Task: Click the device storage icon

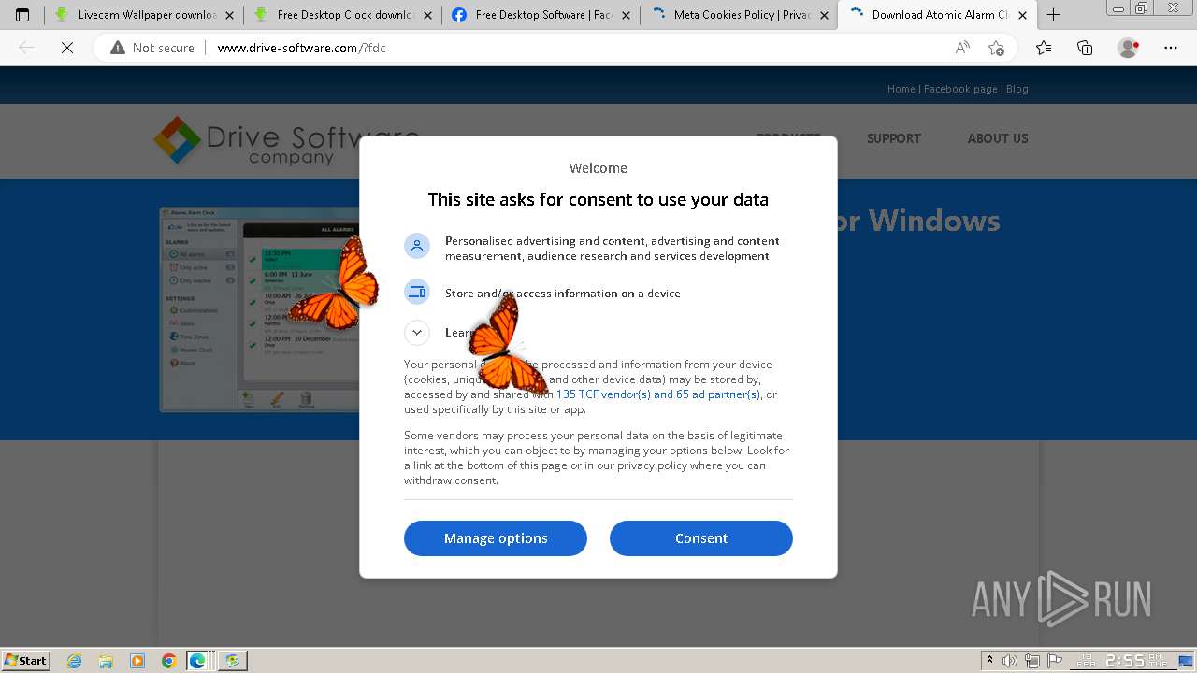Action: pos(417,292)
